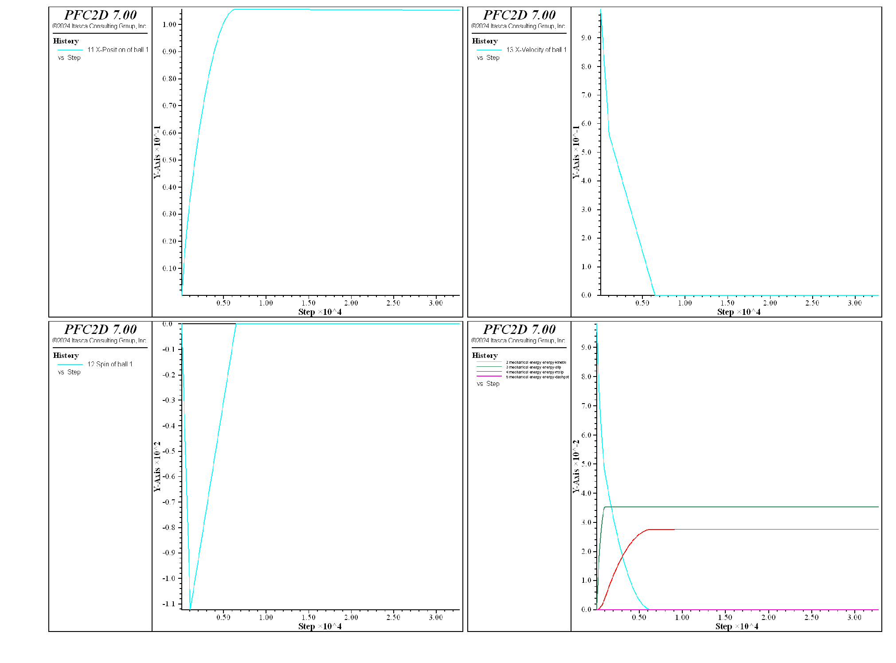Click Itasca copyright line in mechanical energy plot
The width and height of the screenshot is (896, 663).
coord(518,341)
